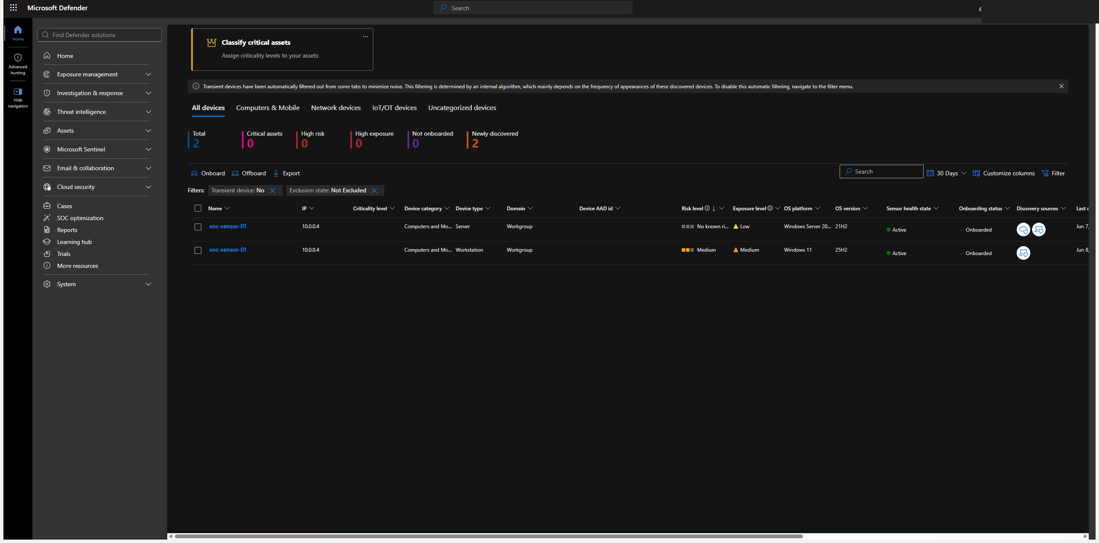
Task: Check the Server soc-sensor-01 row checkbox
Action: (198, 227)
